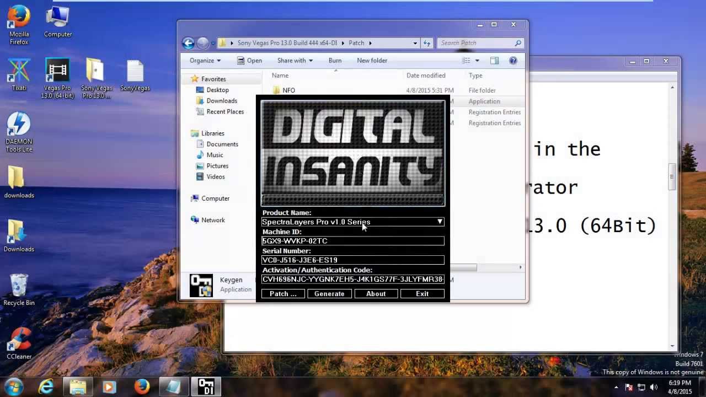Viewport: 706px width, 397px height.
Task: Select the SonyVegas text file on desktop
Action: (x=135, y=74)
